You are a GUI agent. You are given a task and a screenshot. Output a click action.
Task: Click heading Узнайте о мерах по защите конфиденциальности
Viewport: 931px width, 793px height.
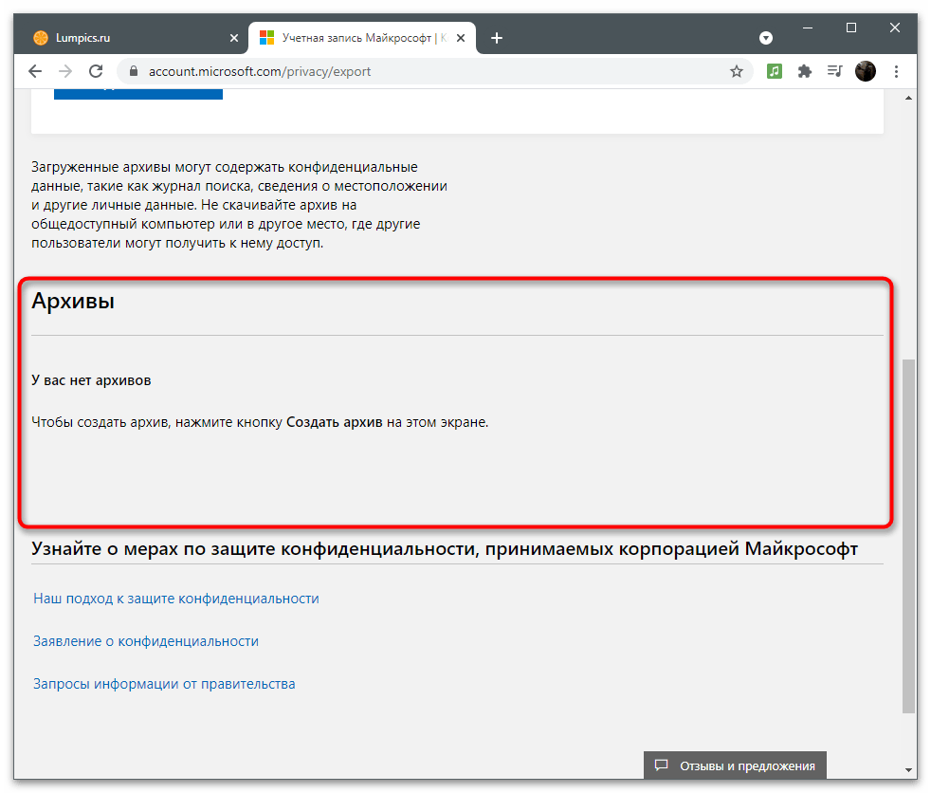[x=445, y=549]
